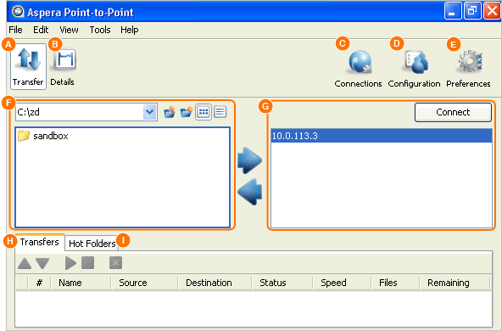Select the sandbox folder
This screenshot has height=331, width=502.
43,136
